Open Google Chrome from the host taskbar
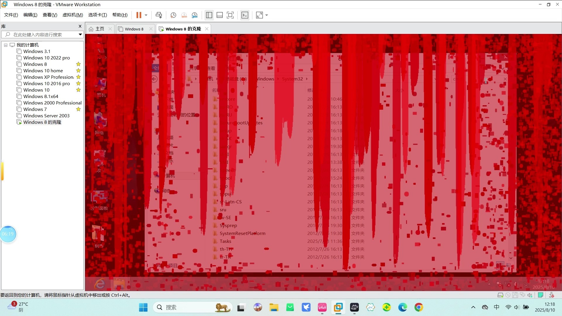Screen dimensions: 562x316 [419, 308]
